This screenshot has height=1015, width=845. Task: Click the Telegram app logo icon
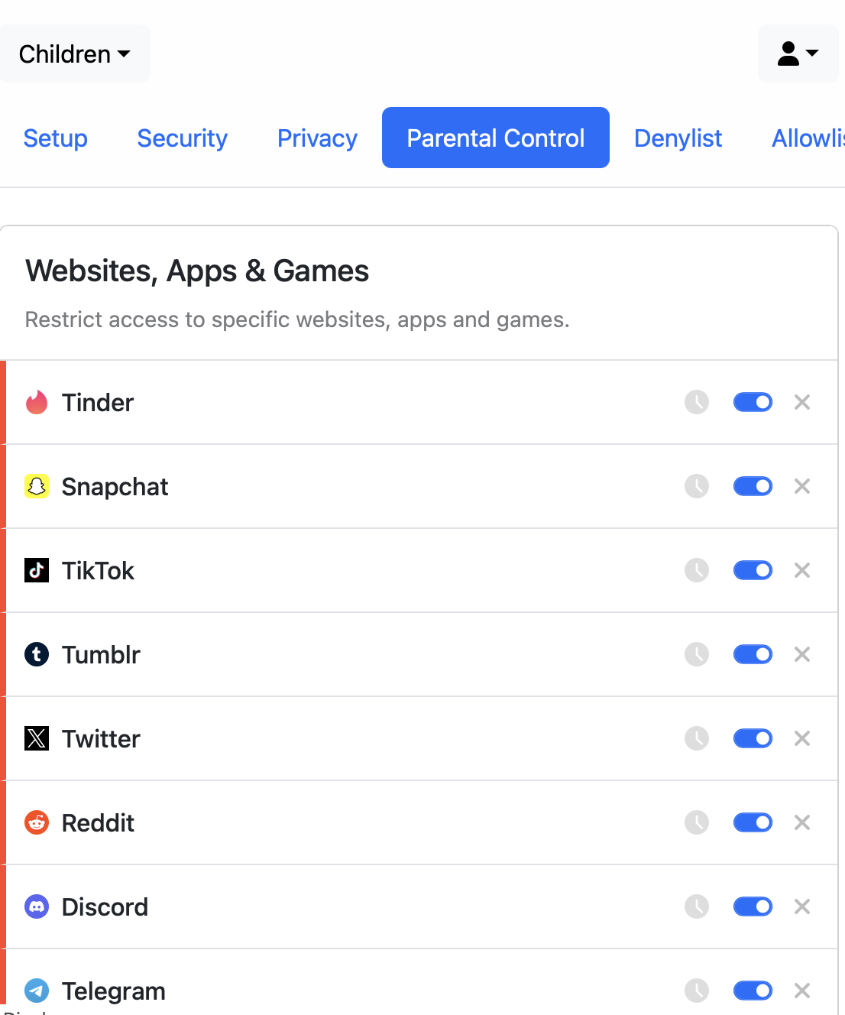click(x=37, y=991)
